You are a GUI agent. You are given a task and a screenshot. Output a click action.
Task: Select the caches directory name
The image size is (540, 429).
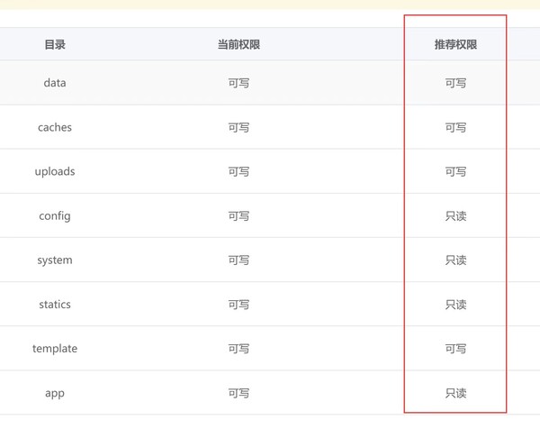pyautogui.click(x=55, y=127)
